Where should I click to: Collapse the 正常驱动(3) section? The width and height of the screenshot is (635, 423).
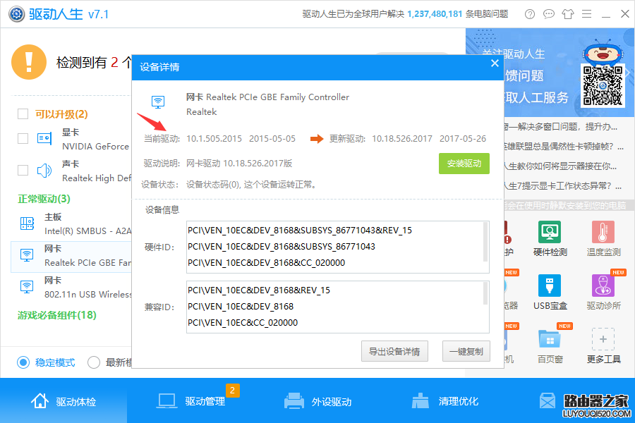pos(44,199)
